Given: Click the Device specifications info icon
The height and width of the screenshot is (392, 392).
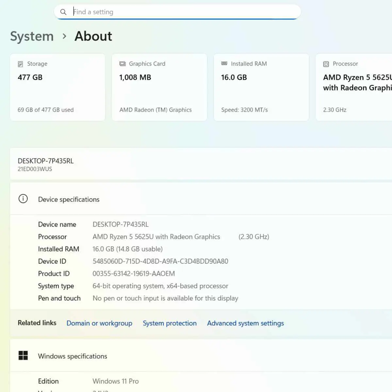Looking at the screenshot, I should [x=23, y=199].
